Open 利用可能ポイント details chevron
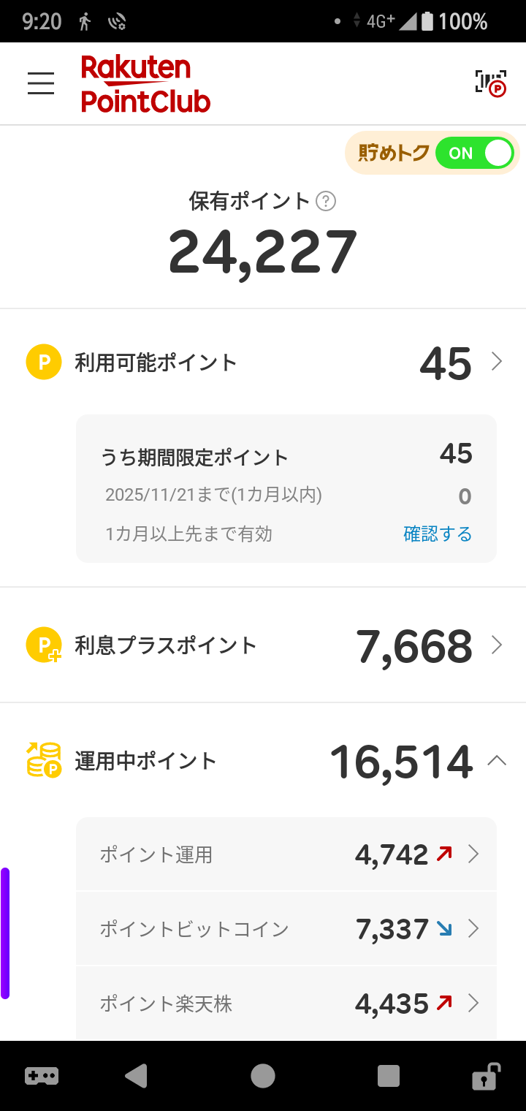Image resolution: width=526 pixels, height=1111 pixels. tap(497, 362)
